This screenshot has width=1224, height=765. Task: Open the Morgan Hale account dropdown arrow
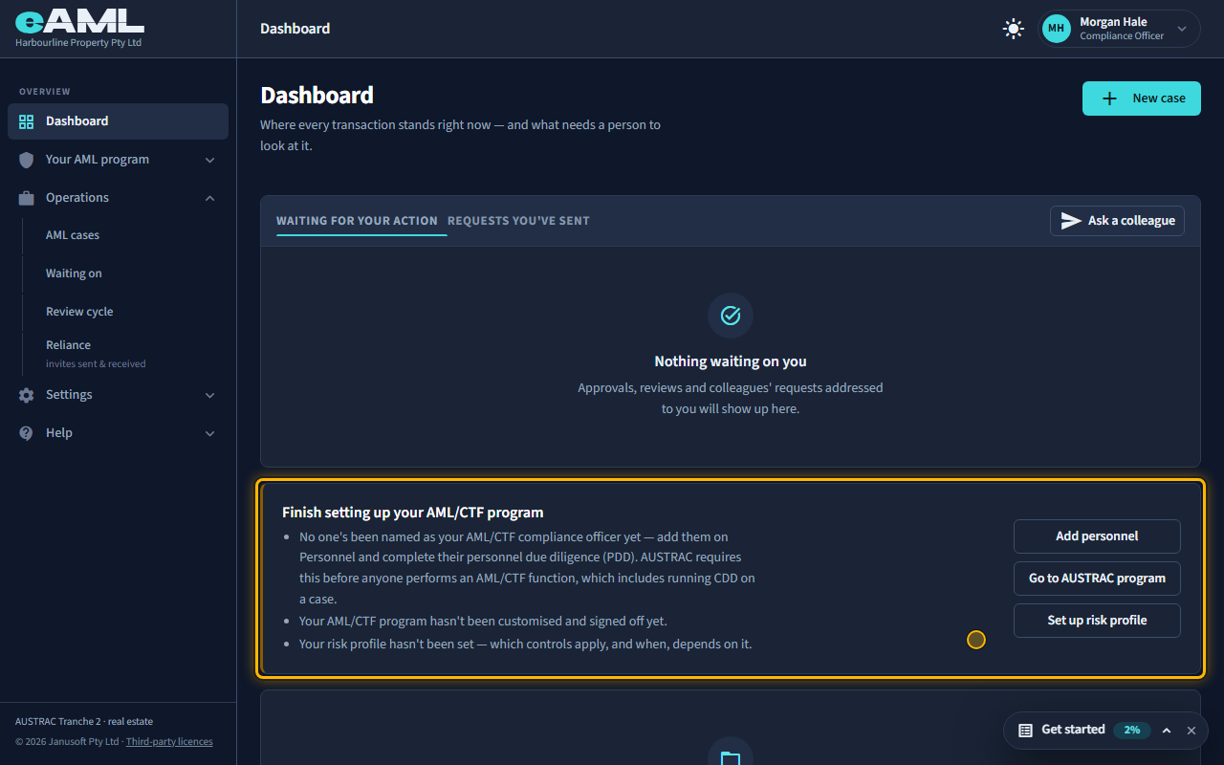pyautogui.click(x=1182, y=29)
